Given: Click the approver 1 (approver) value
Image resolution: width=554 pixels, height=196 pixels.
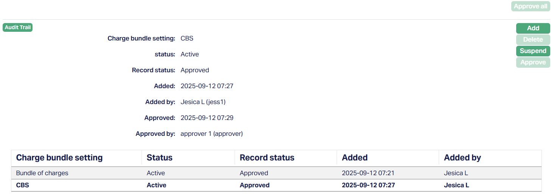Looking at the screenshot, I should (212, 134).
